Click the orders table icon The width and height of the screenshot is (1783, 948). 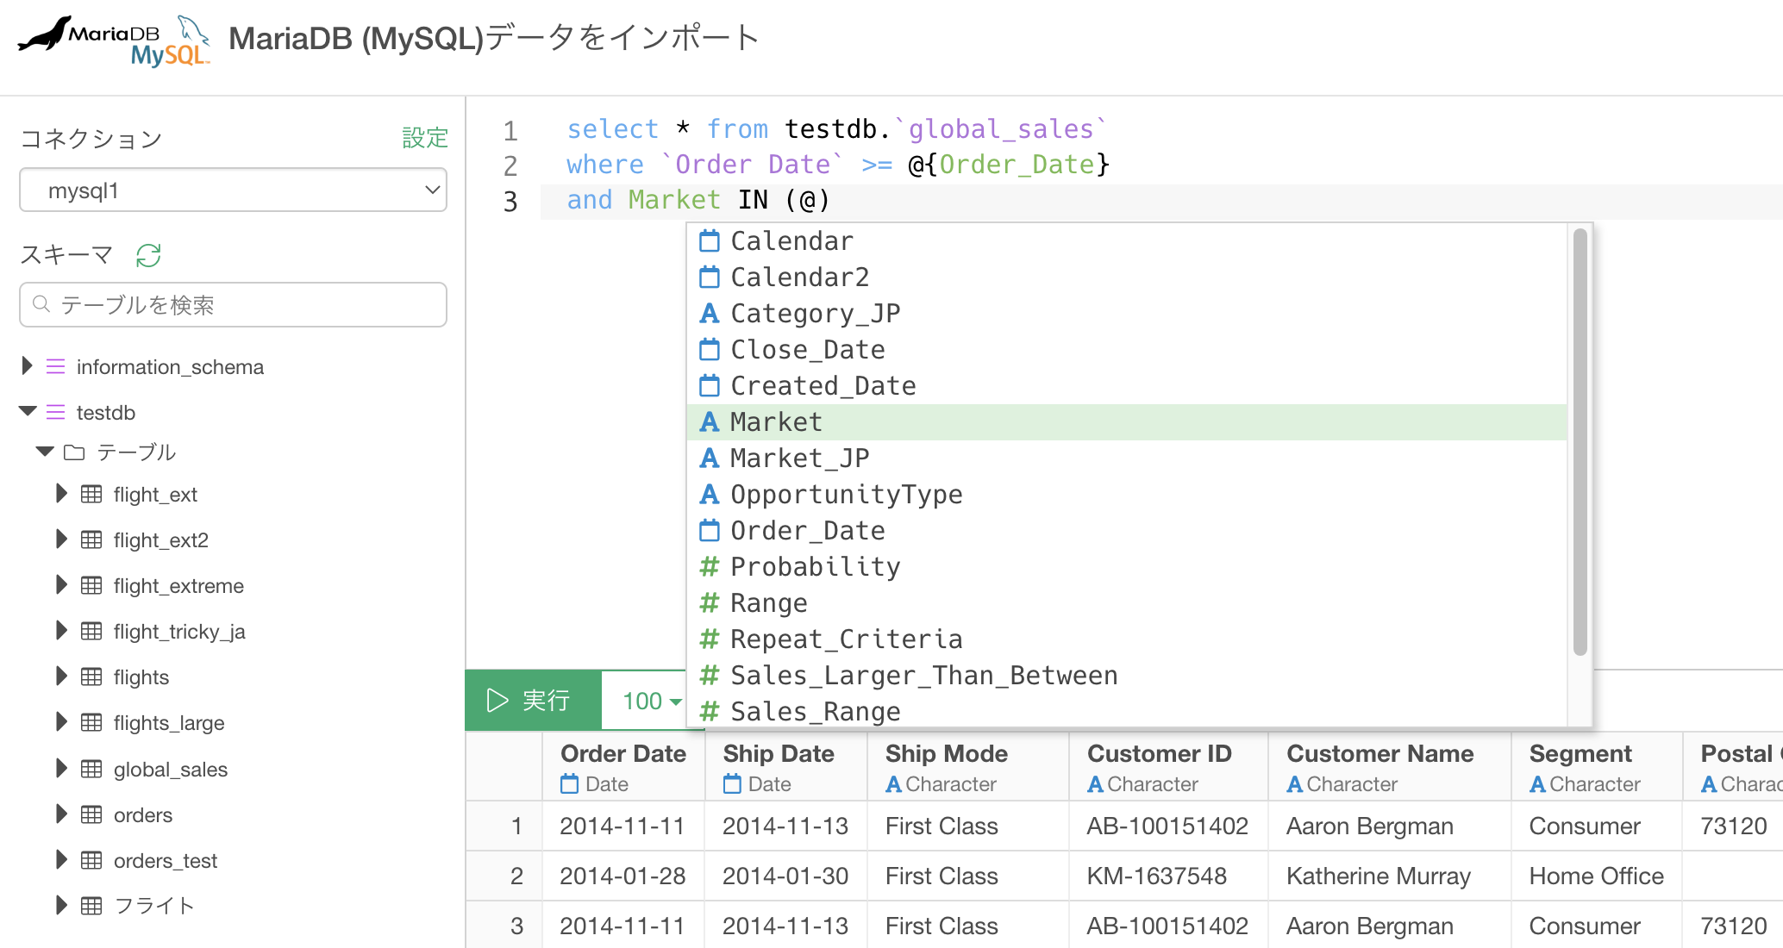click(91, 814)
